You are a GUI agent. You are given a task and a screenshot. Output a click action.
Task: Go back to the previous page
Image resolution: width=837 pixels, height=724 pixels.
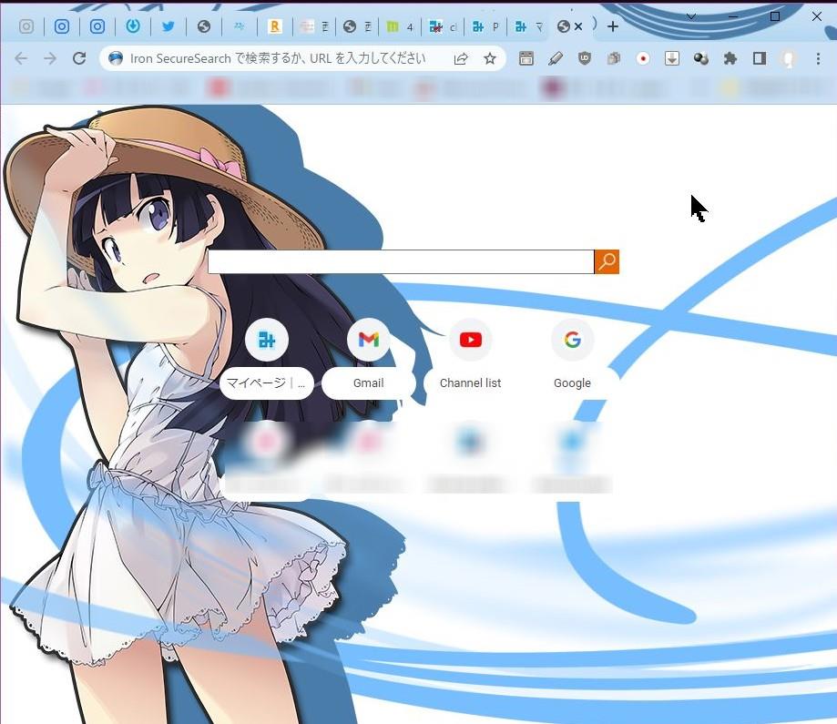[21, 58]
